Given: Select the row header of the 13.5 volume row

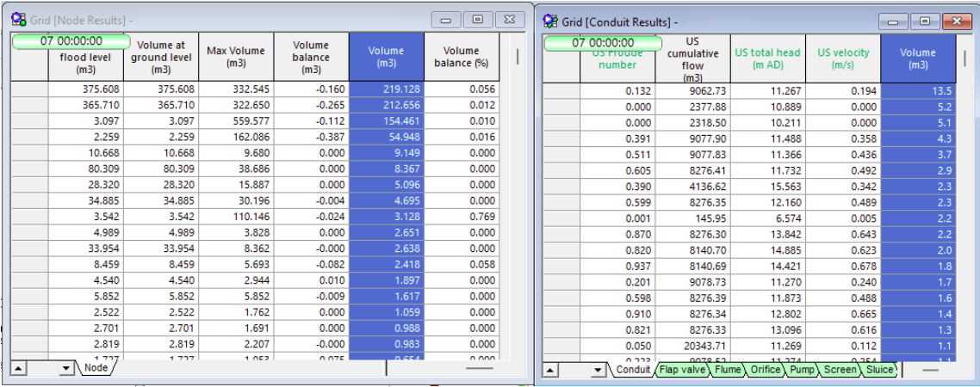Looking at the screenshot, I should [561, 91].
